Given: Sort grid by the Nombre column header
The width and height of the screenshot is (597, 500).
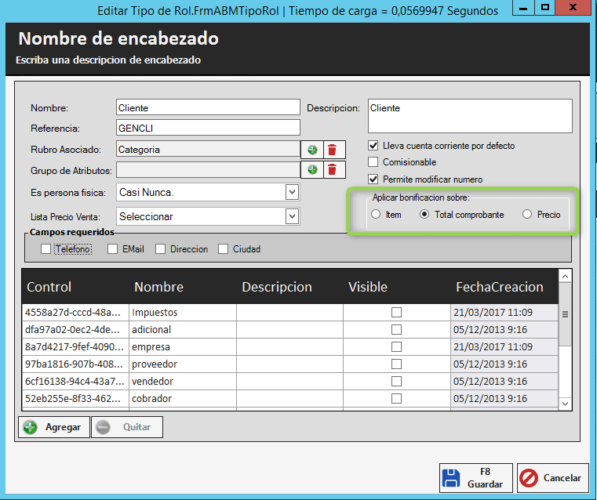Looking at the screenshot, I should tap(158, 287).
